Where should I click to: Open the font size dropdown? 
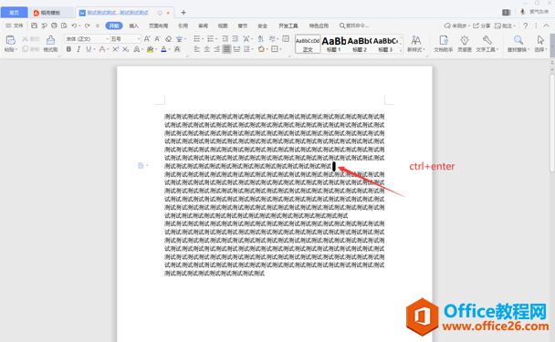[139, 38]
